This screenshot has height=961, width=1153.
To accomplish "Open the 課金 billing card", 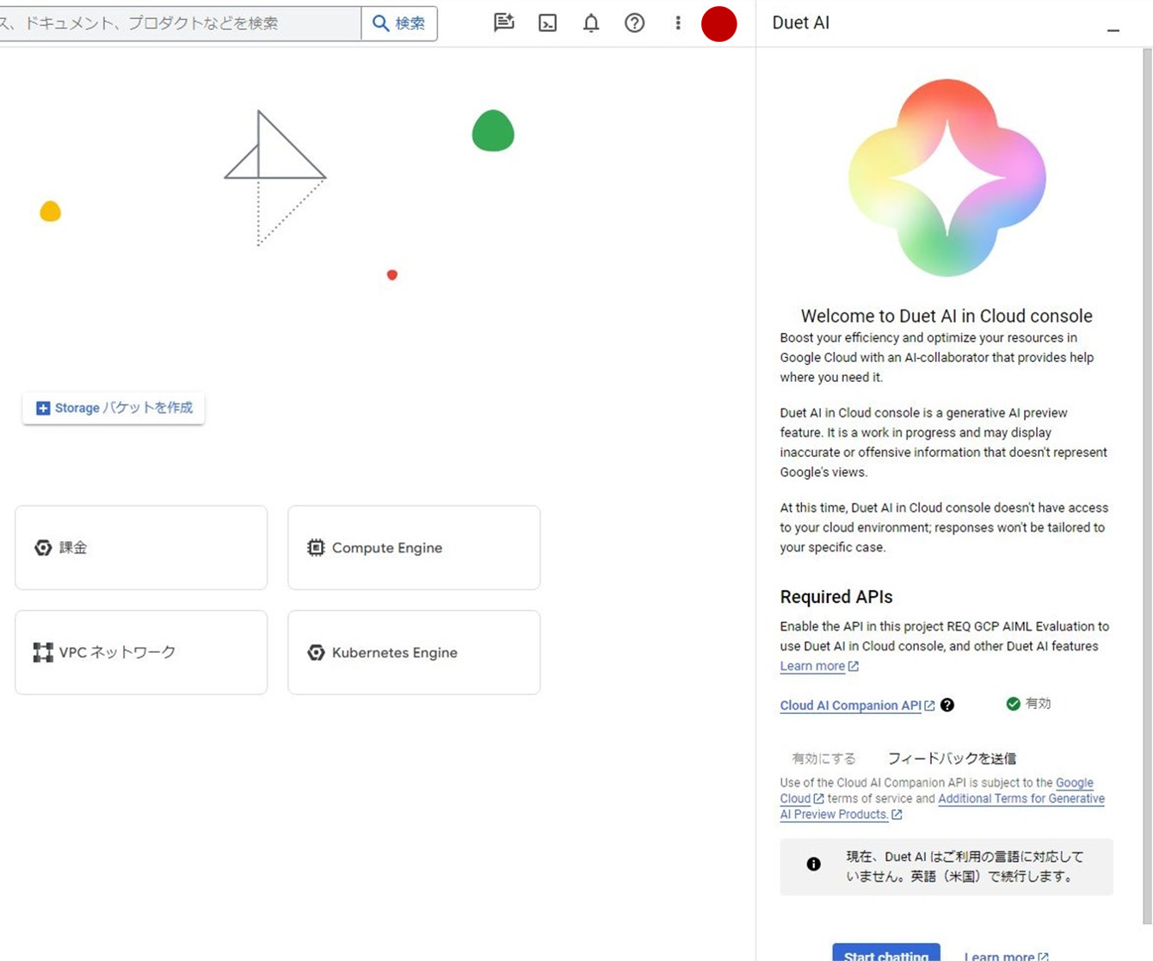I will coord(141,548).
